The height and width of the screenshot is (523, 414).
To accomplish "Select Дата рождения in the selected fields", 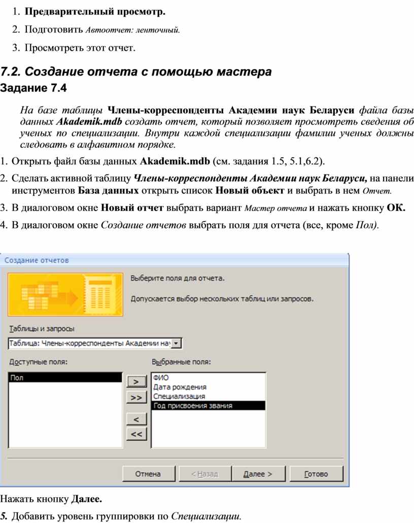I will pyautogui.click(x=209, y=387).
